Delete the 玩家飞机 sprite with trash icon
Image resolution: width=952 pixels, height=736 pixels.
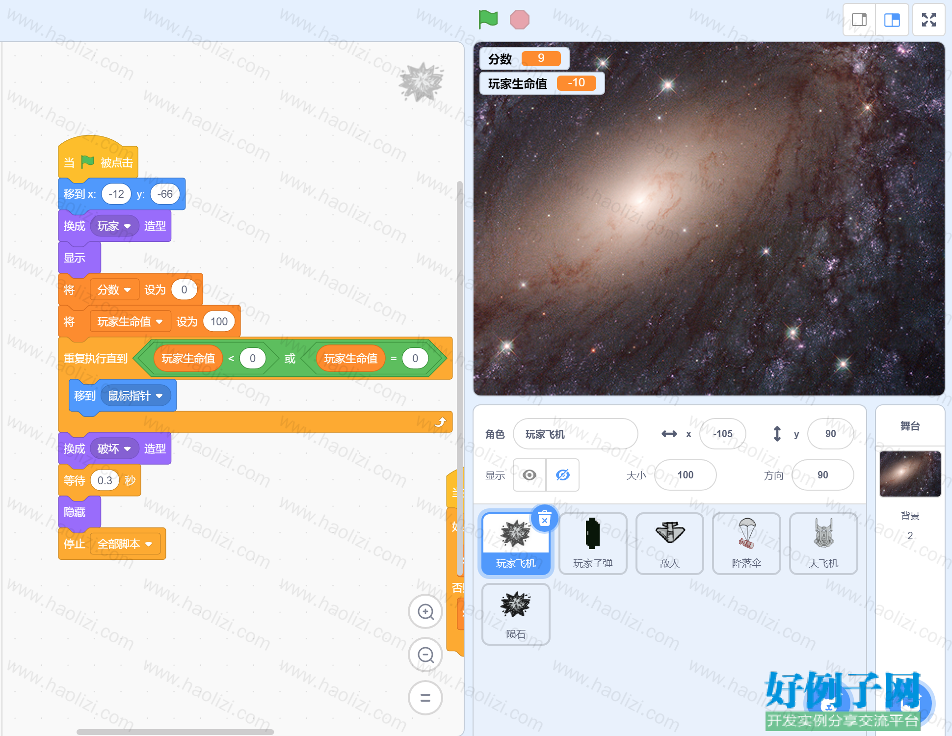click(x=545, y=519)
